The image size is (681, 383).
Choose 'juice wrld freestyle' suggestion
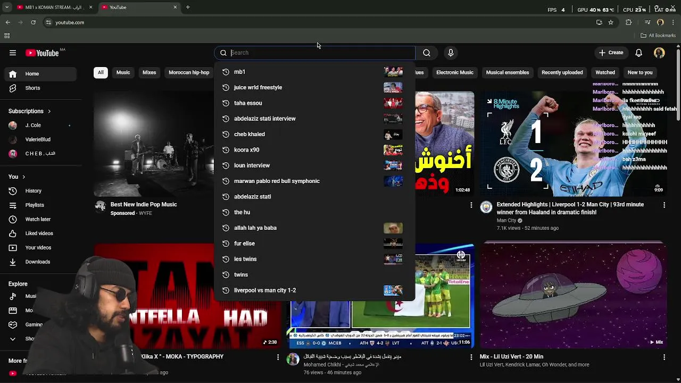(314, 87)
